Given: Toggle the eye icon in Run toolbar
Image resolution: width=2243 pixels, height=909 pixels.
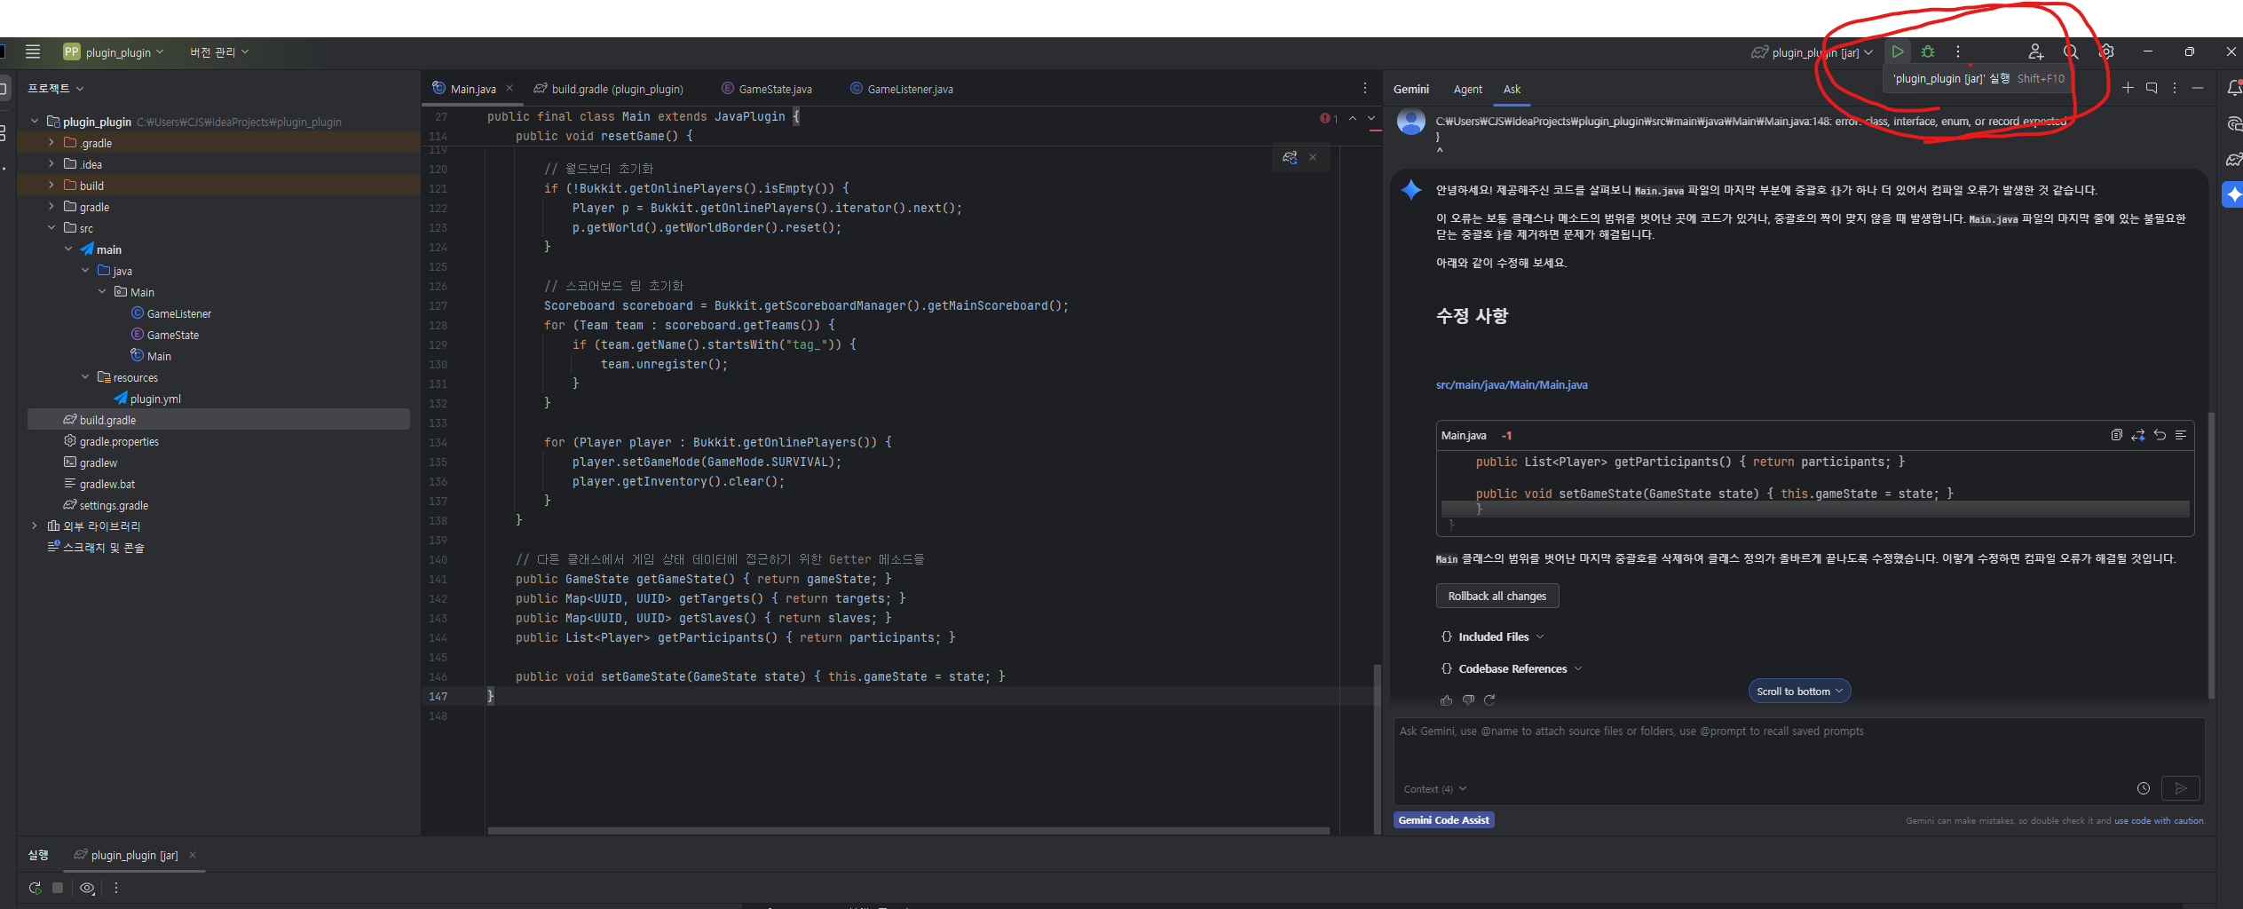Looking at the screenshot, I should pos(87,888).
